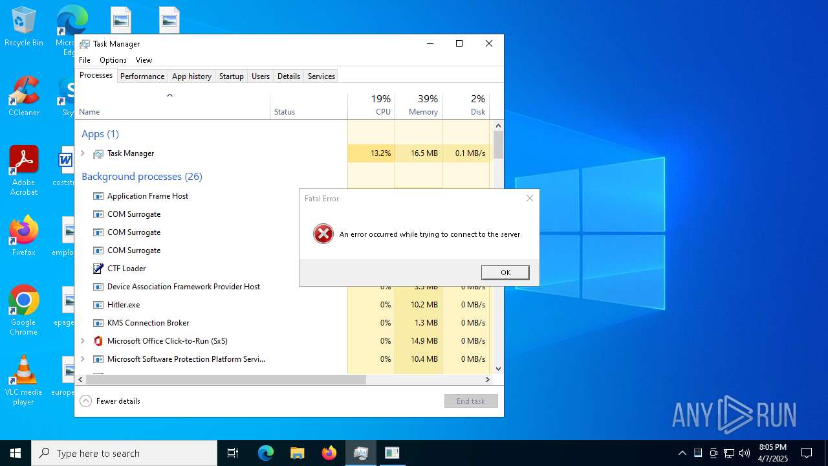828x466 pixels.
Task: Open the Options menu
Action: (113, 60)
